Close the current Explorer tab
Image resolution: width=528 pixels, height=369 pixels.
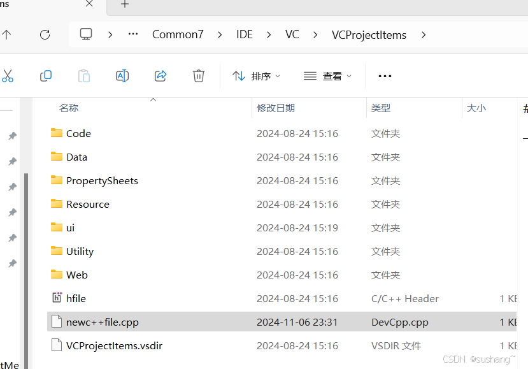point(89,4)
